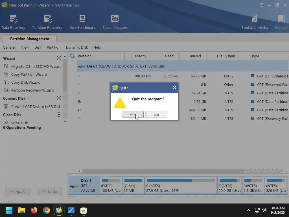Select the Disk 1 QEMU HARDDISK row
Viewport: 289px width, 217px height.
183,66
